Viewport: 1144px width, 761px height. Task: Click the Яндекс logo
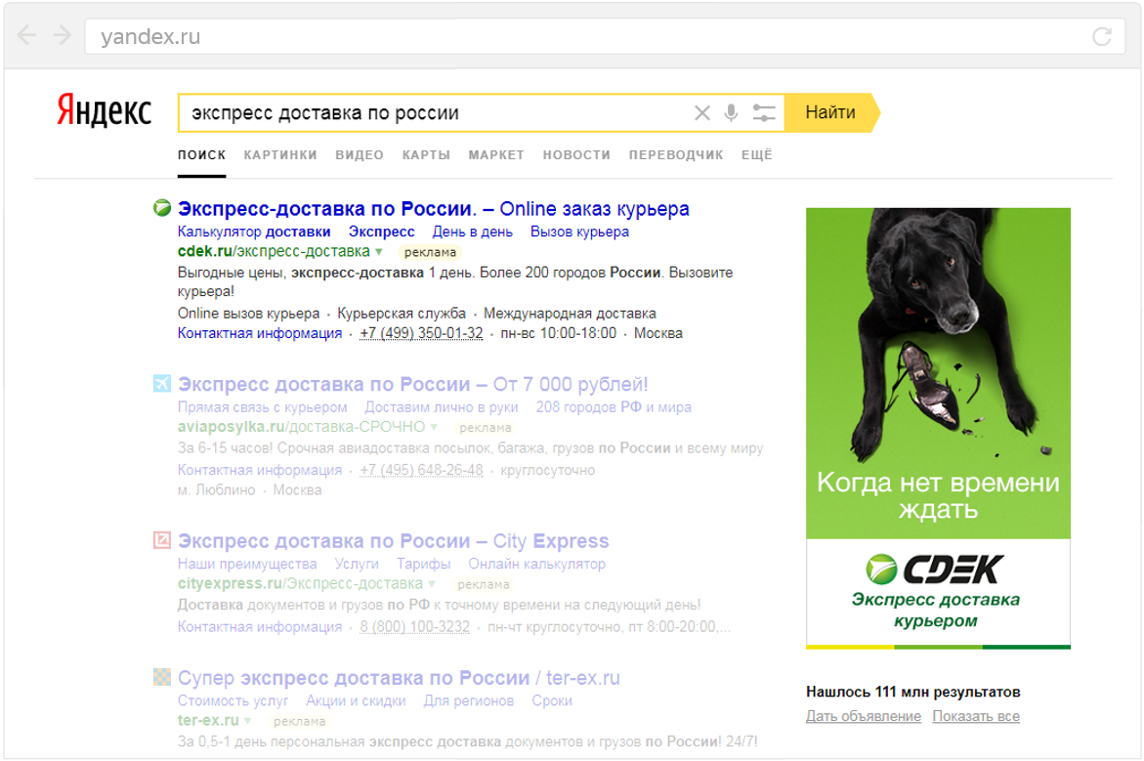105,111
